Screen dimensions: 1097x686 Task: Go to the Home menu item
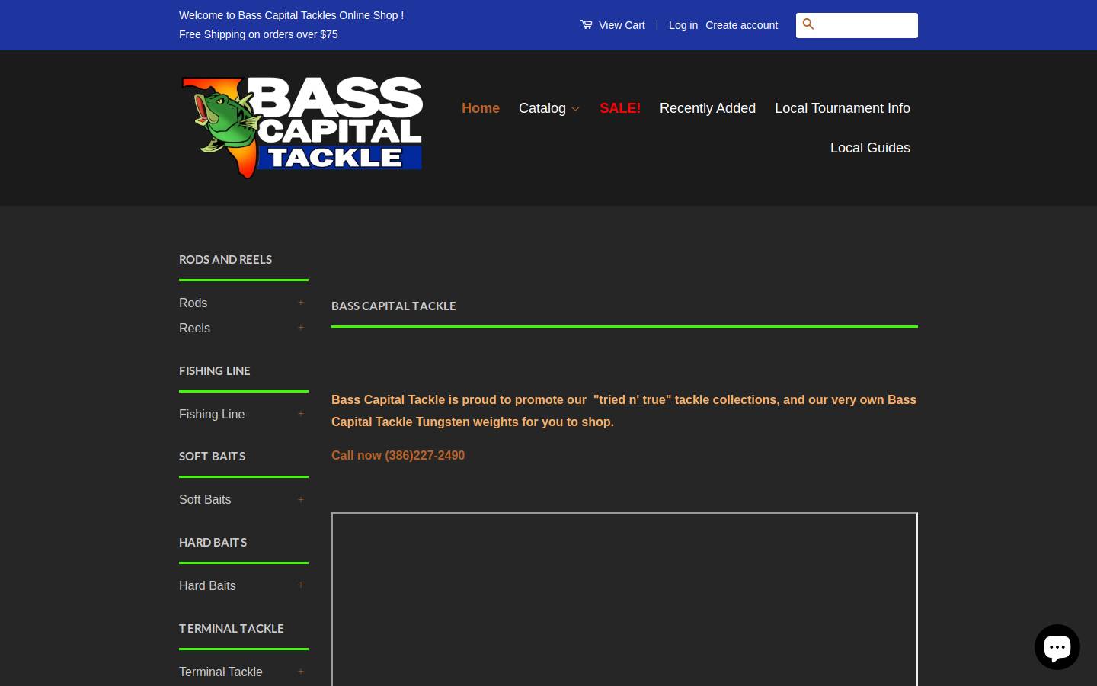click(x=481, y=108)
